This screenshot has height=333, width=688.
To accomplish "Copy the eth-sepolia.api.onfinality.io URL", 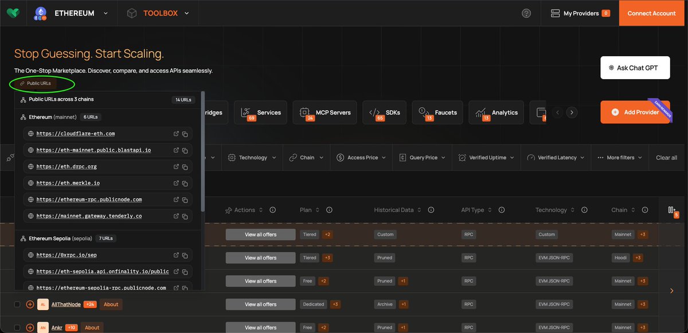I will coord(185,272).
